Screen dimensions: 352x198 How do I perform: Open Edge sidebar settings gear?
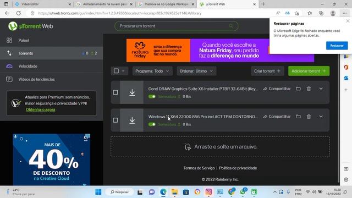(346, 180)
